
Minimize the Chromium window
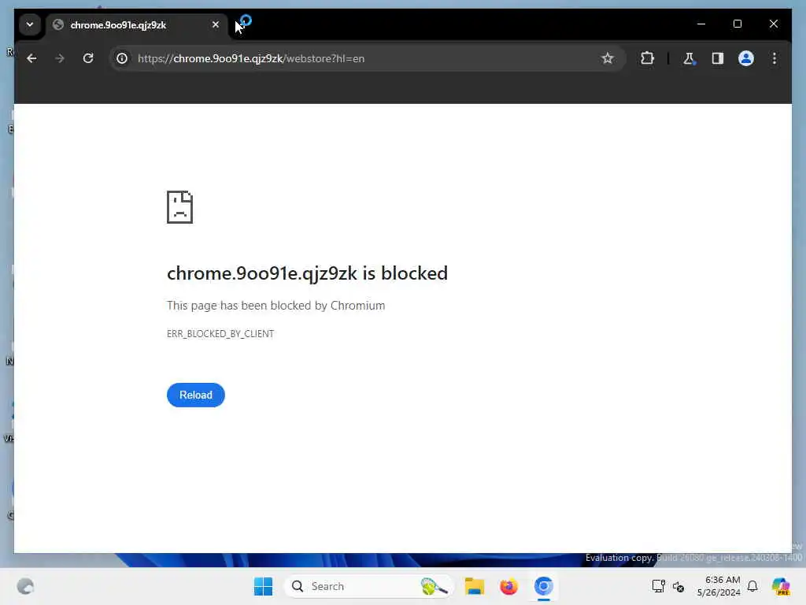[x=701, y=24]
